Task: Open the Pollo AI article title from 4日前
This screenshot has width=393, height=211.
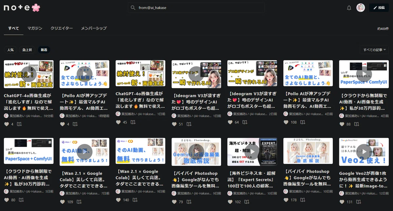Action: click(x=308, y=100)
